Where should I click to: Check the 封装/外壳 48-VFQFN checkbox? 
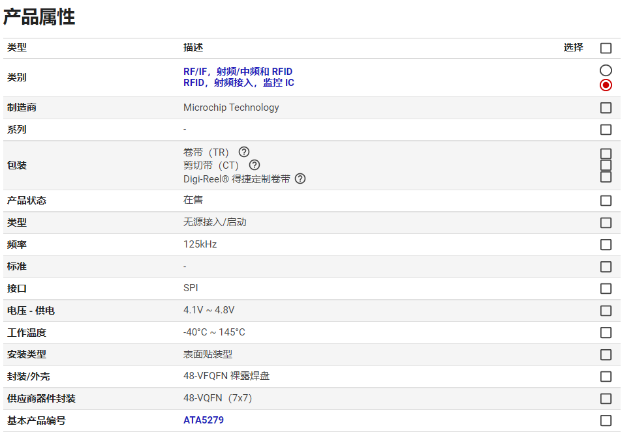[606, 376]
